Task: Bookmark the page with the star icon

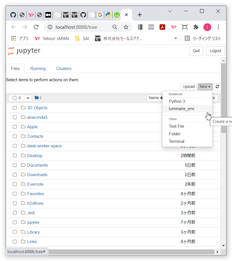Action: pyautogui.click(x=126, y=27)
